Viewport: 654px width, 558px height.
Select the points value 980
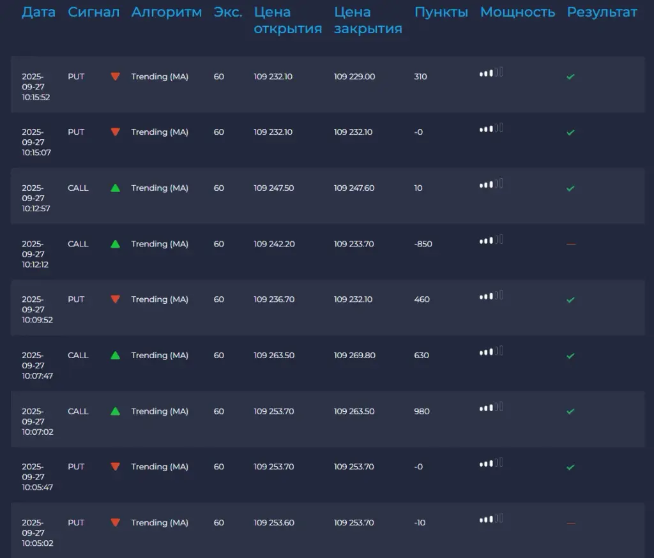pos(422,411)
